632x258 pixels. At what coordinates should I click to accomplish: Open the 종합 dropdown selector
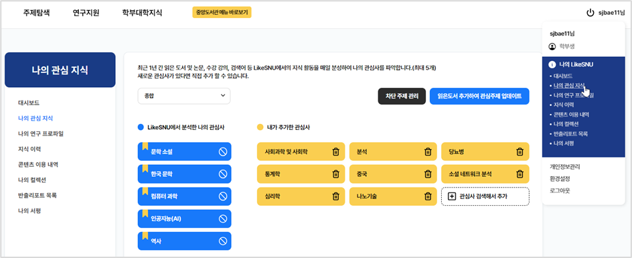[x=184, y=96]
